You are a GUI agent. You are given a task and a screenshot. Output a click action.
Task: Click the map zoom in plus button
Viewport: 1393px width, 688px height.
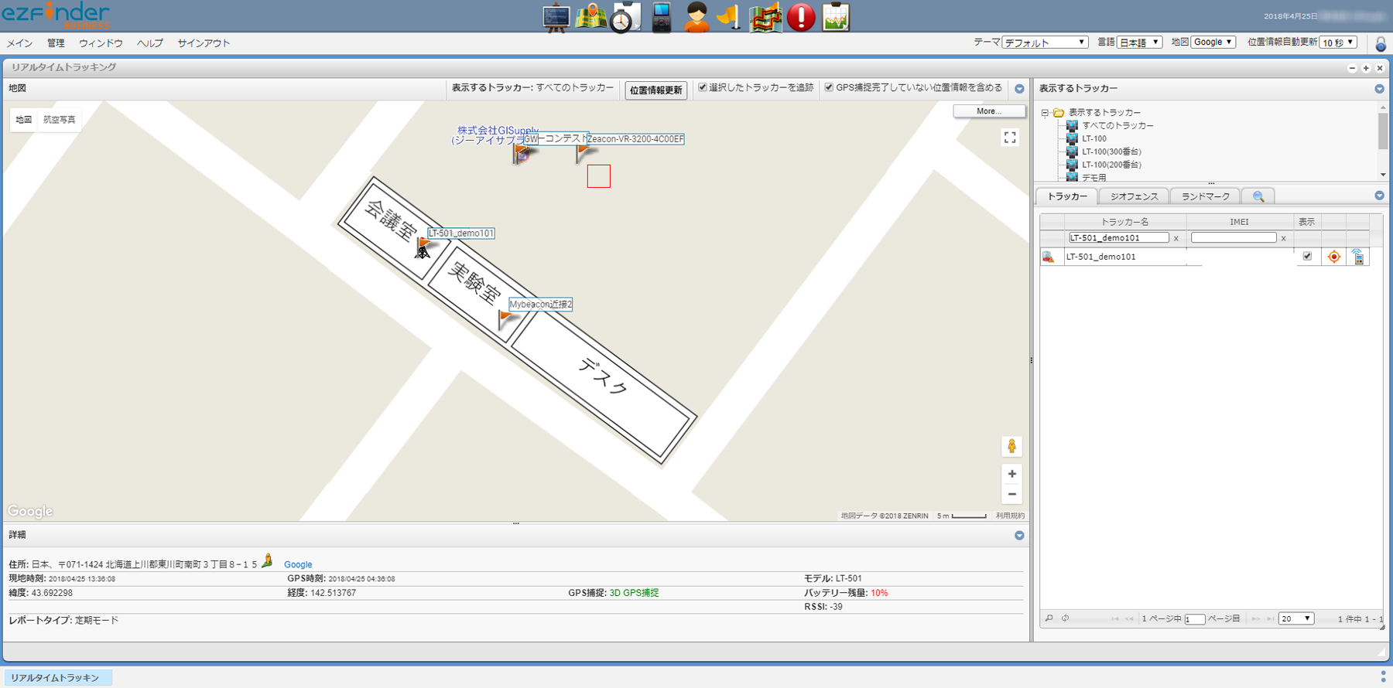pos(1011,474)
